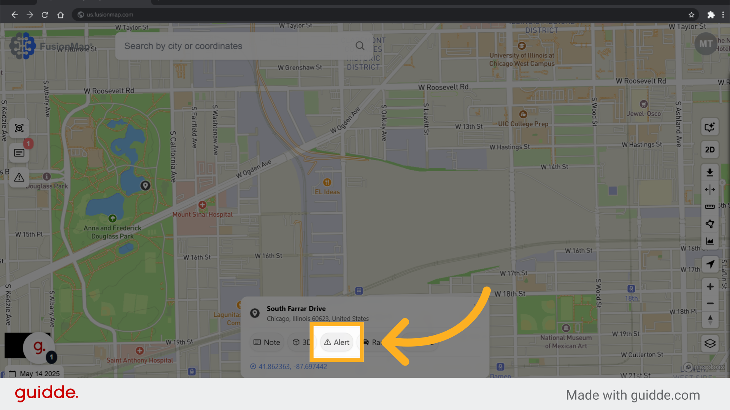Open the browser three-dot menu
The width and height of the screenshot is (730, 410).
coord(723,15)
